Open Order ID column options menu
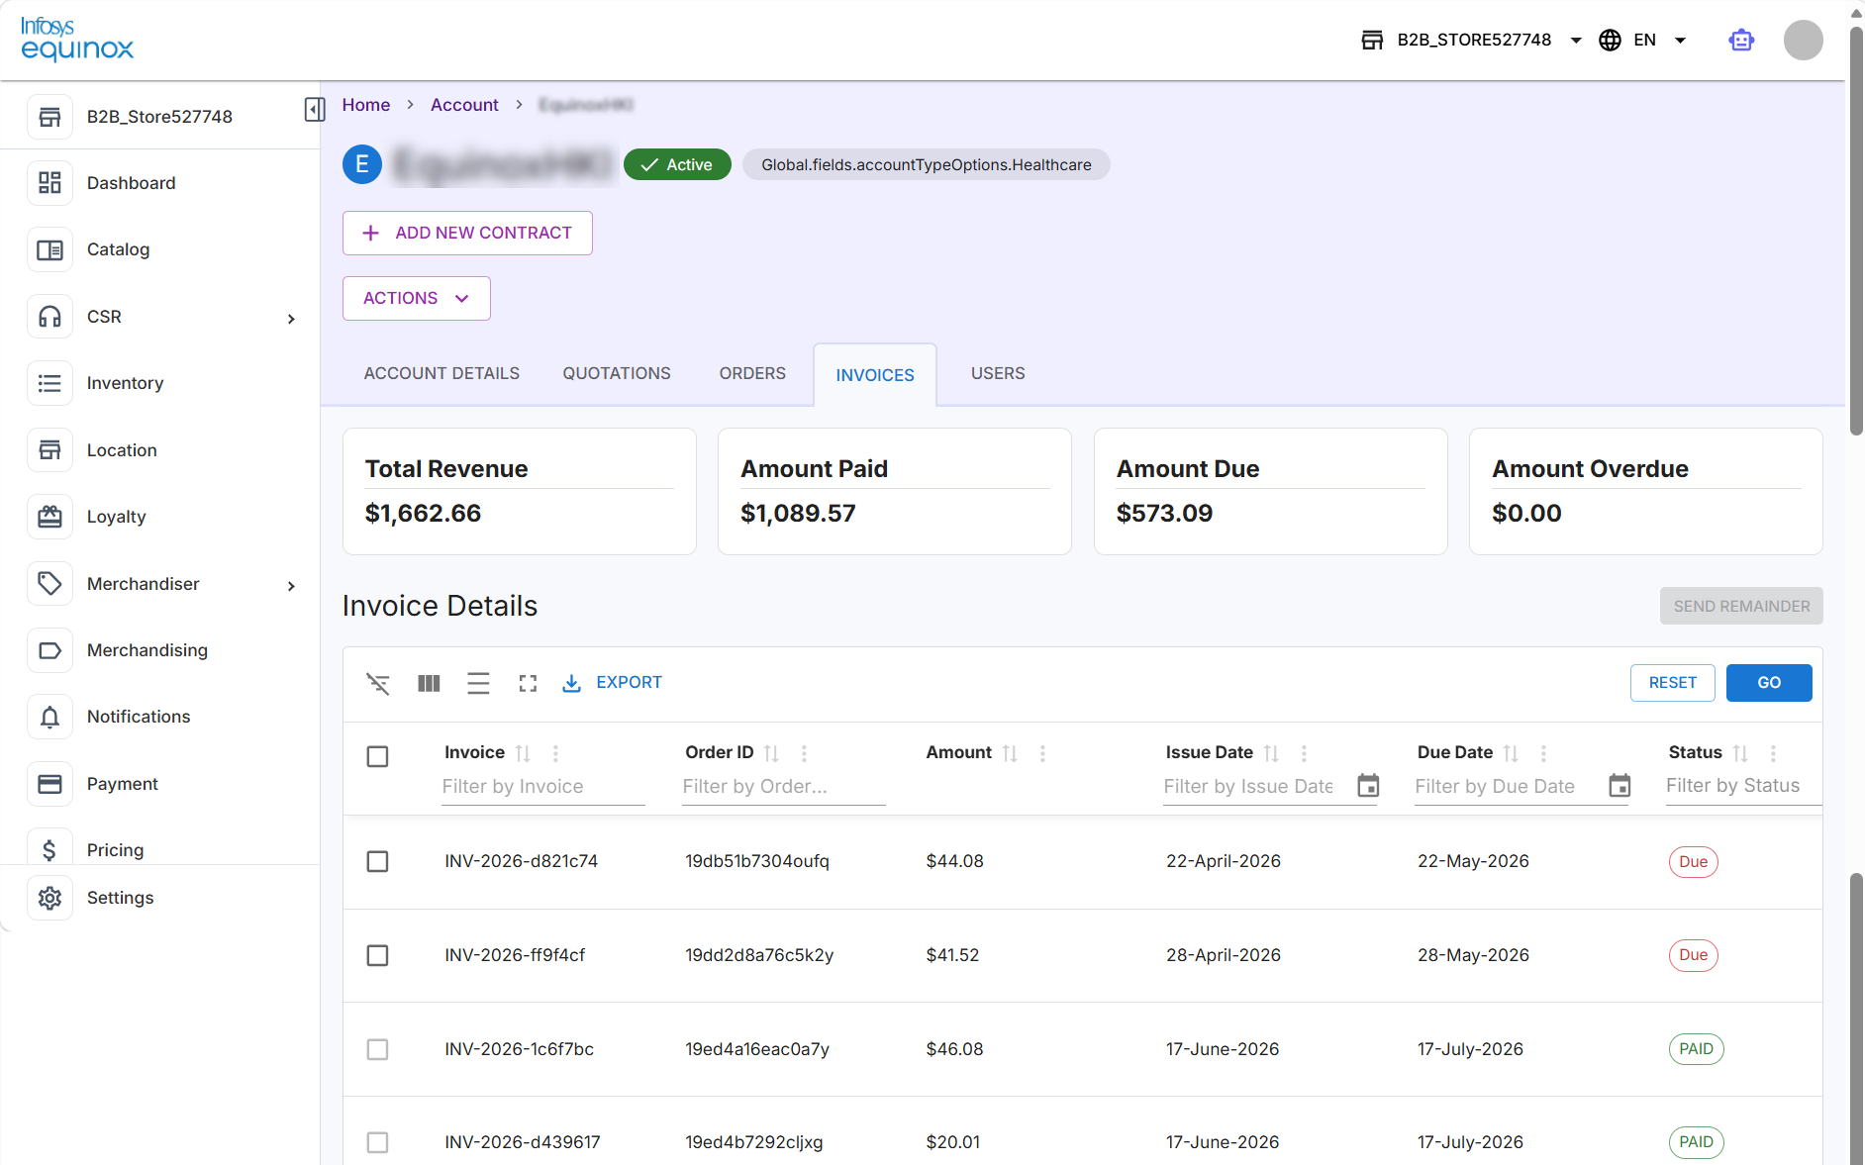Image resolution: width=1865 pixels, height=1165 pixels. 804,753
